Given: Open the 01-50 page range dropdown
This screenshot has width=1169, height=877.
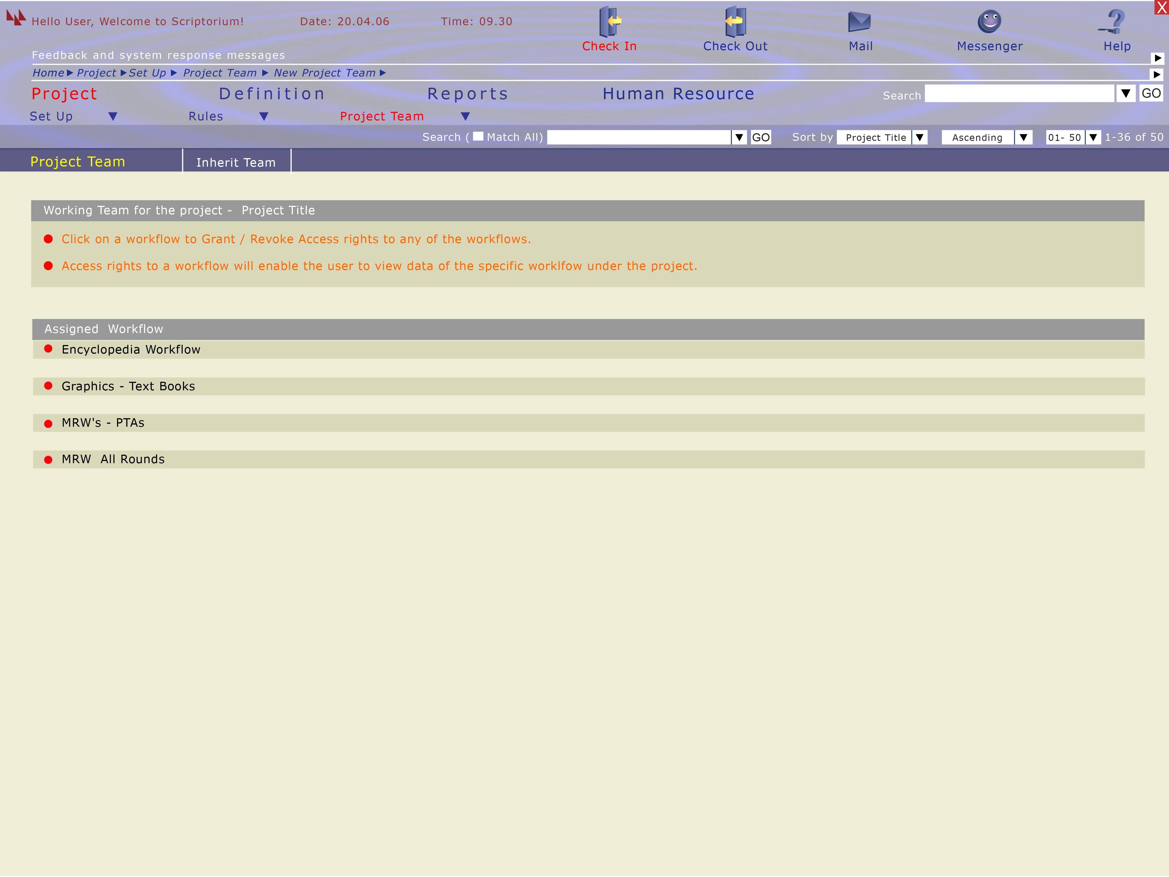Looking at the screenshot, I should point(1093,138).
